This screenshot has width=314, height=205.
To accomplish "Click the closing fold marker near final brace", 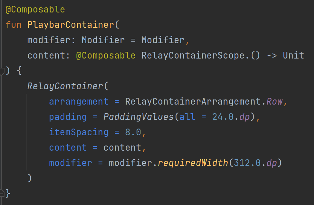I will tap(2, 193).
